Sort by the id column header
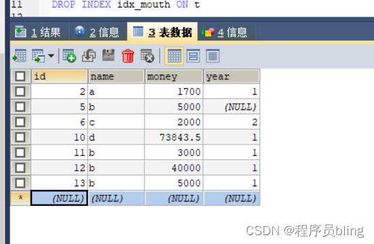Viewport: 374px width, 244px height. pyautogui.click(x=59, y=77)
